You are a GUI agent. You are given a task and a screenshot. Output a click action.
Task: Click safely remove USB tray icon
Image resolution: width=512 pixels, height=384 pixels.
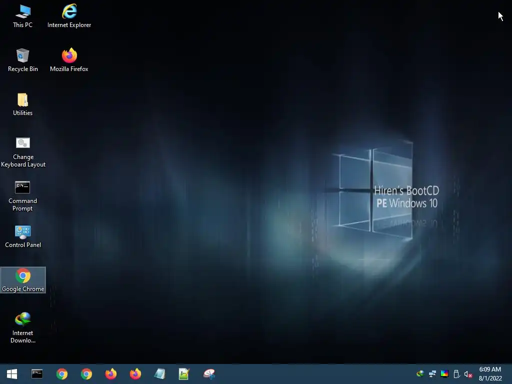tap(456, 374)
